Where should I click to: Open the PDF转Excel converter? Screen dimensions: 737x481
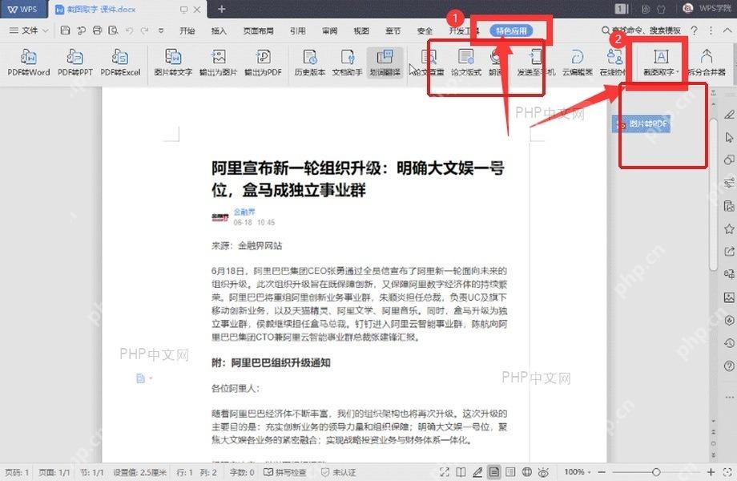tap(120, 63)
